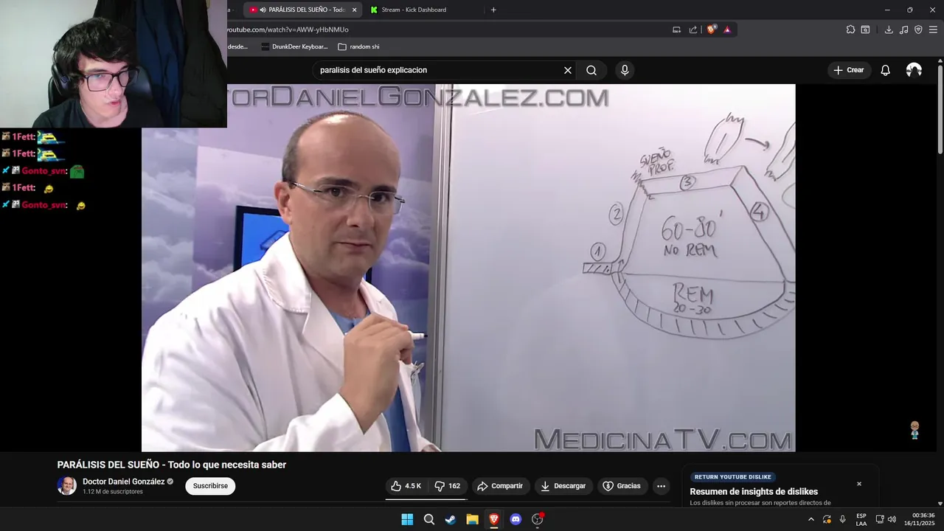Open OBS Studio from the taskbar
This screenshot has height=531, width=944.
[538, 519]
